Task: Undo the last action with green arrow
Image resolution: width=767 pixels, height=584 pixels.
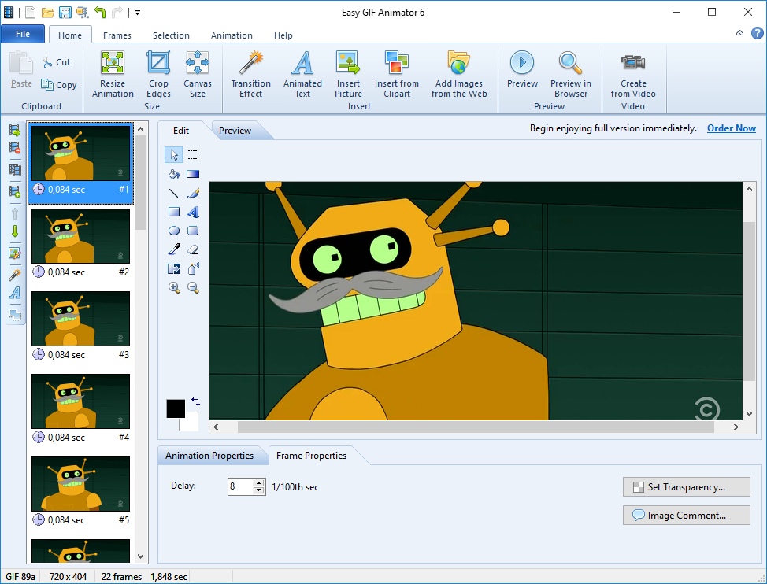Action: (x=100, y=13)
